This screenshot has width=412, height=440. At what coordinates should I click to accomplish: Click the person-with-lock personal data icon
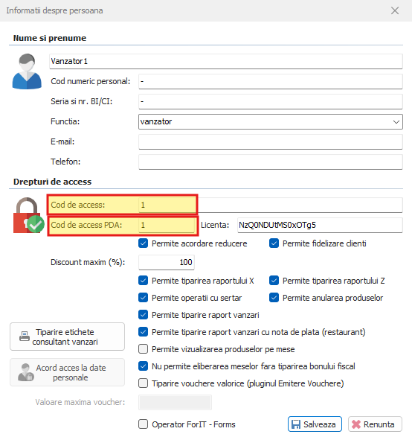(26, 372)
